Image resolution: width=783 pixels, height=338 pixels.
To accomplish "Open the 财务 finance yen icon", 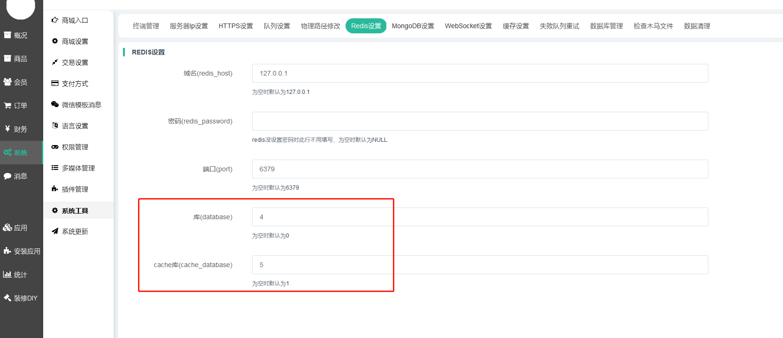I will 8,129.
